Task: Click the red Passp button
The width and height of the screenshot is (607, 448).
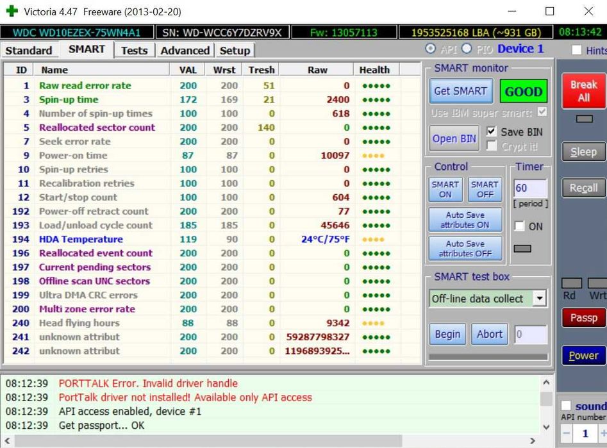Action: 583,318
